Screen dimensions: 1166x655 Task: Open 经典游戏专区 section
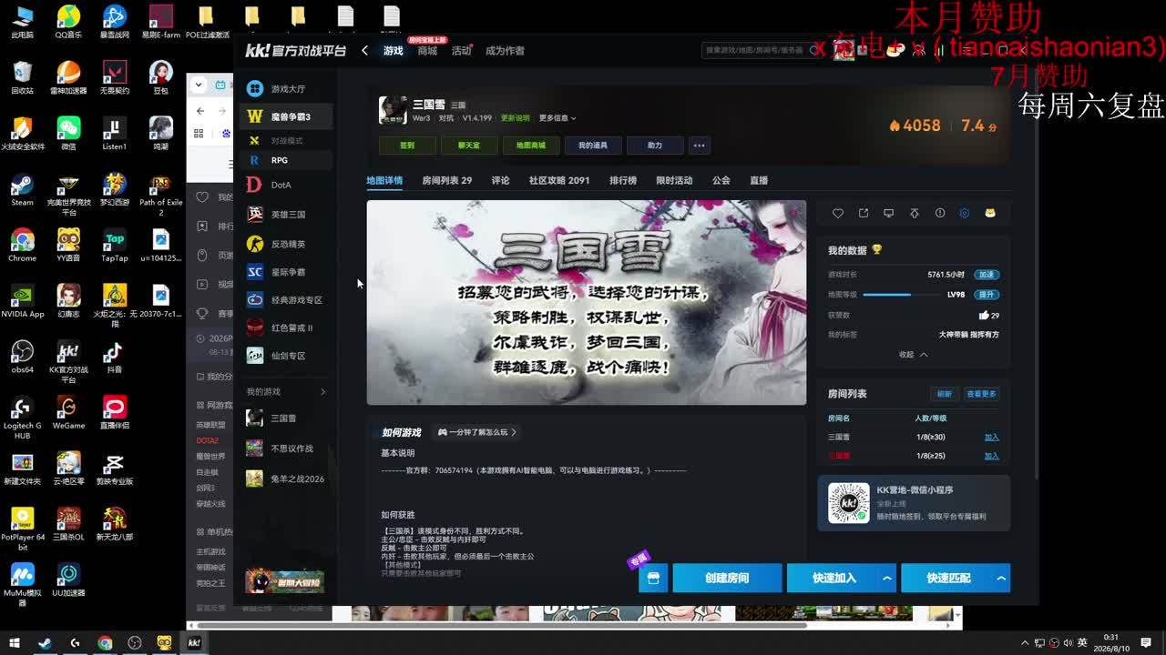(286, 300)
